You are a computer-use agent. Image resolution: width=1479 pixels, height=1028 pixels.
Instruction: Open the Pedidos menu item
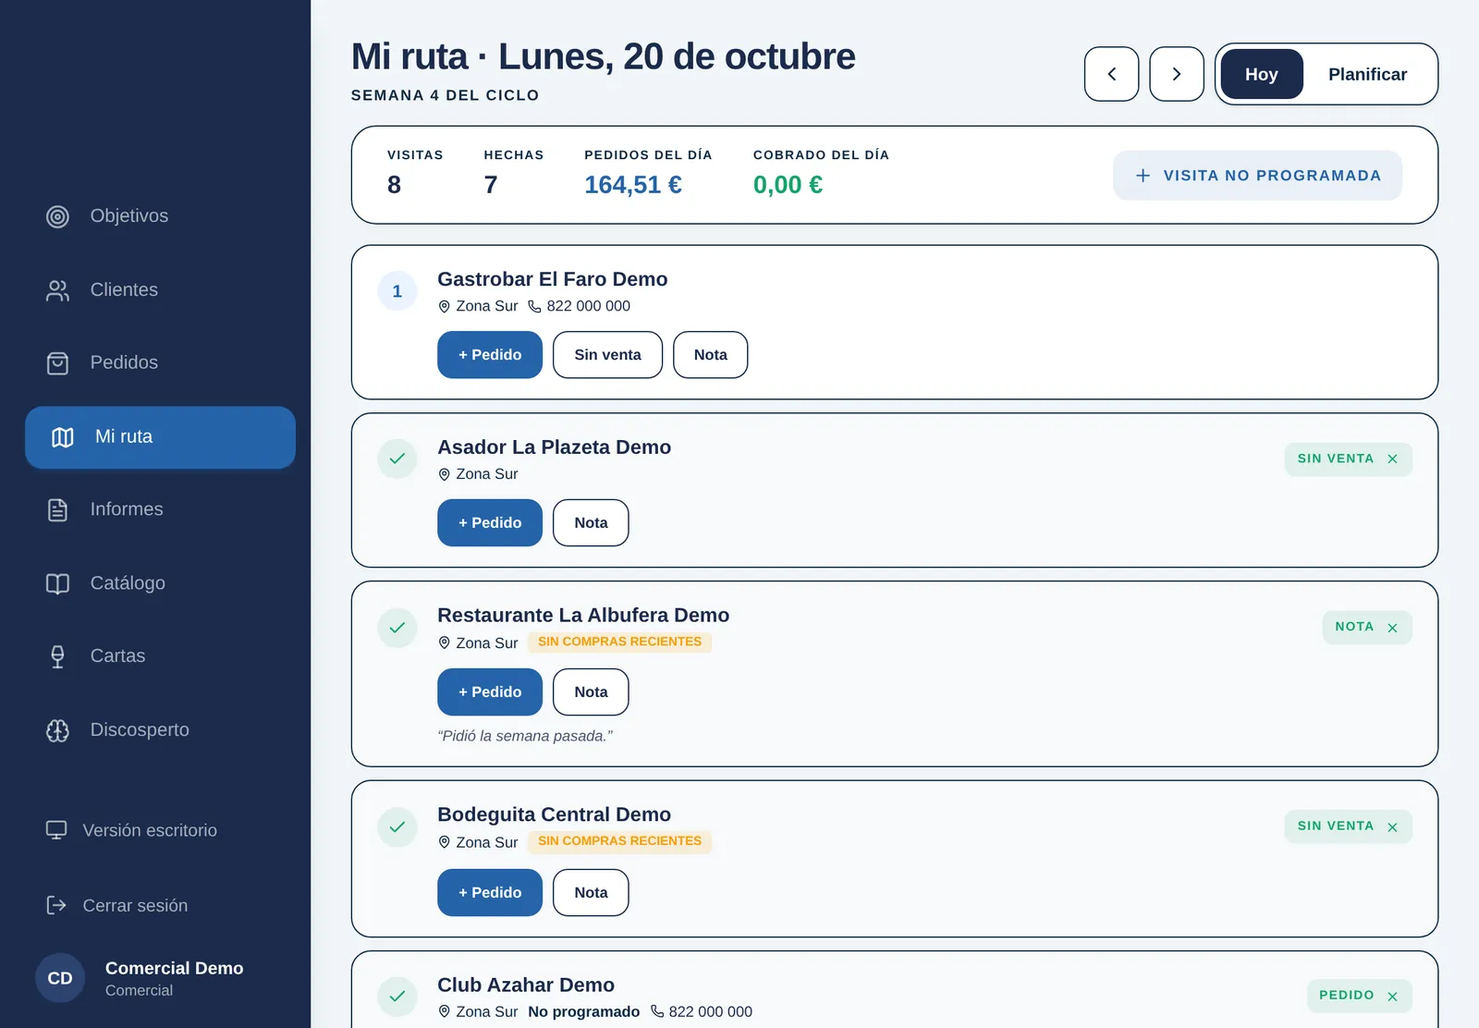pyautogui.click(x=160, y=363)
